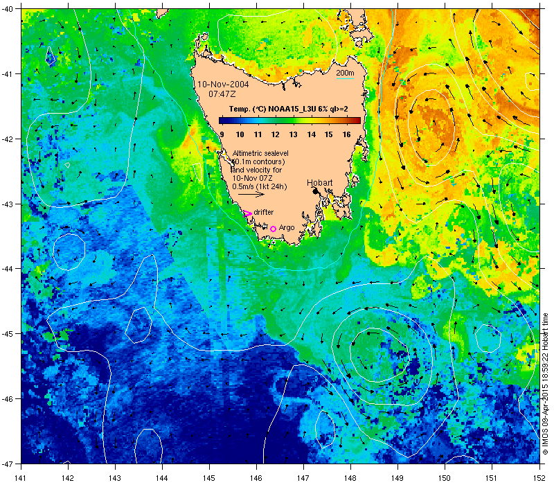Click the '10-Nov-2004' date label
This screenshot has height=485, width=554.
click(223, 85)
